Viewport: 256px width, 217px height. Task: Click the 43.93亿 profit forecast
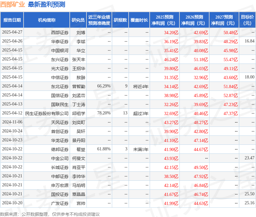[x=171, y=158]
